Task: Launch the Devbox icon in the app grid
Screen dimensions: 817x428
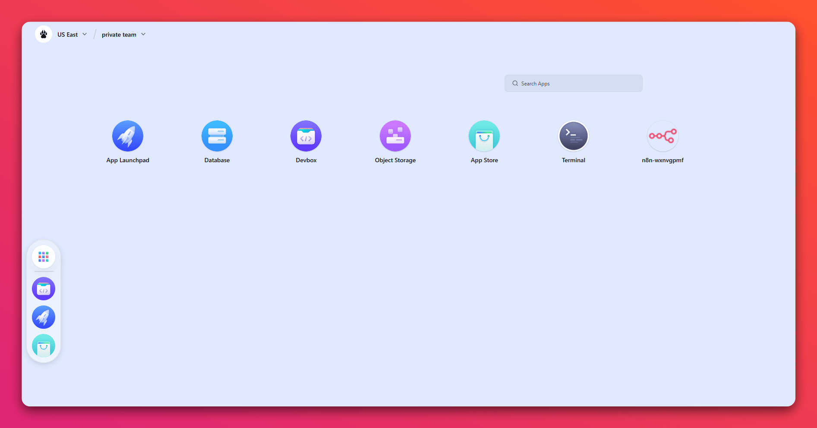Action: (x=306, y=136)
